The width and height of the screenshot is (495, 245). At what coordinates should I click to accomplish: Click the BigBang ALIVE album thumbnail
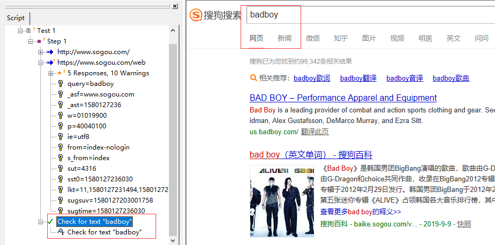tap(282, 201)
